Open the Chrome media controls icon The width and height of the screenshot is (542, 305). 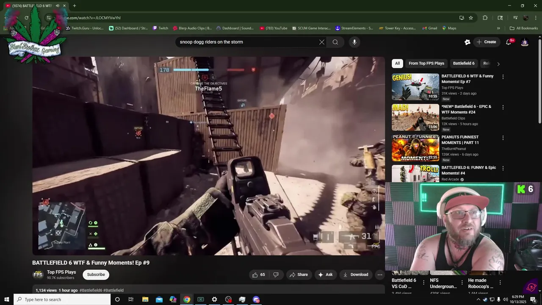pos(515,18)
